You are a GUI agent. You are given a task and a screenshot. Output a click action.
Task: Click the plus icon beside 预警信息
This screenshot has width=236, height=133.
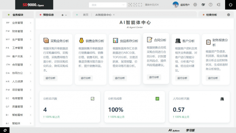coord(62,15)
